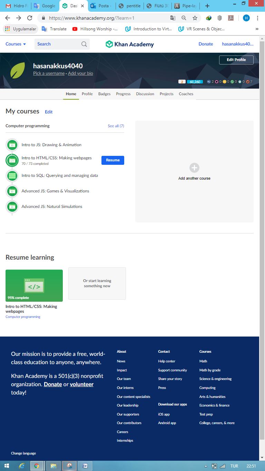The width and height of the screenshot is (265, 471).
Task: Bookmark this page with the star icon
Action: click(195, 18)
